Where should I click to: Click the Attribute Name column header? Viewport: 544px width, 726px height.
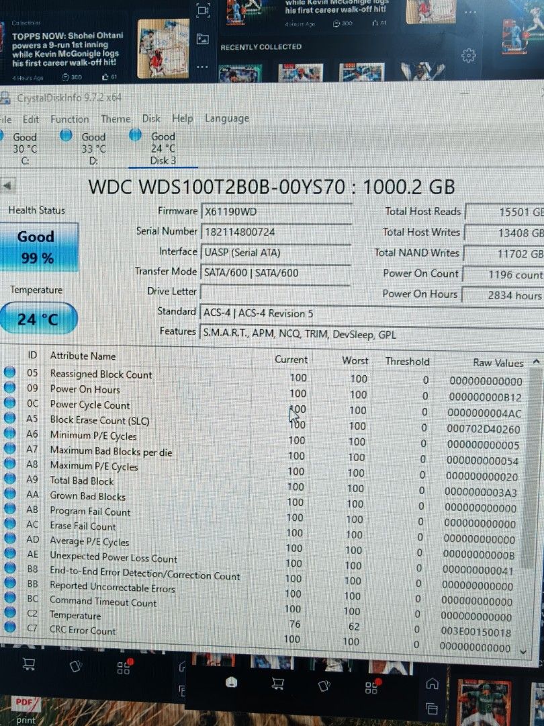[x=83, y=356]
